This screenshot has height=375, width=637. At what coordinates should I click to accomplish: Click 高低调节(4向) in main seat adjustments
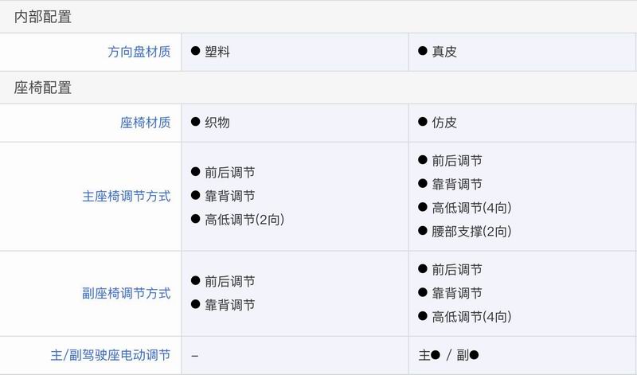click(471, 208)
